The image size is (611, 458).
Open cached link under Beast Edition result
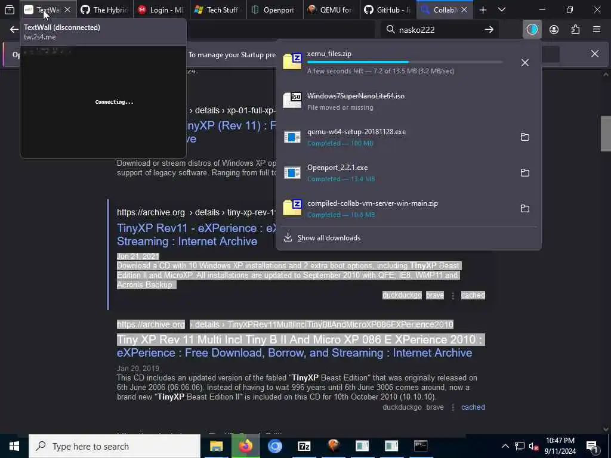coord(473,407)
